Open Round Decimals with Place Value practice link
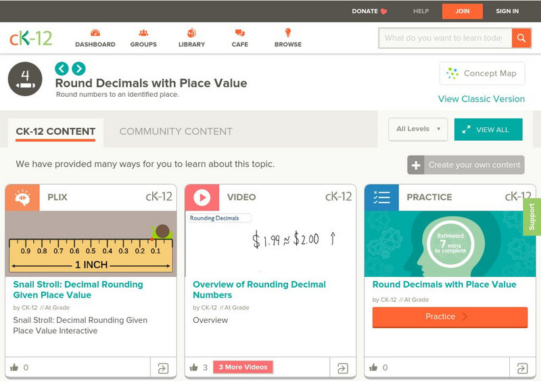This screenshot has width=541, height=381. 444,285
